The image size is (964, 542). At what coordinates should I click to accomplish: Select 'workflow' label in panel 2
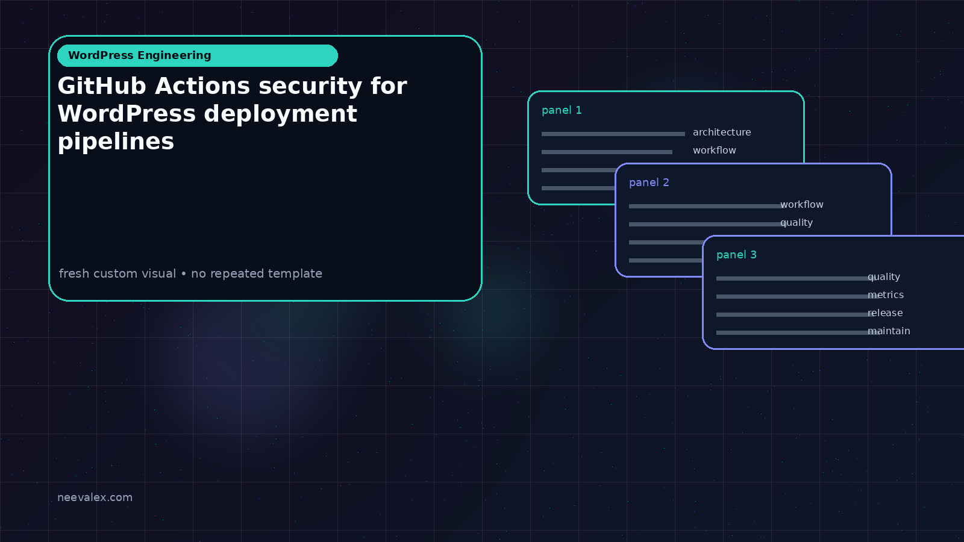[x=802, y=205]
